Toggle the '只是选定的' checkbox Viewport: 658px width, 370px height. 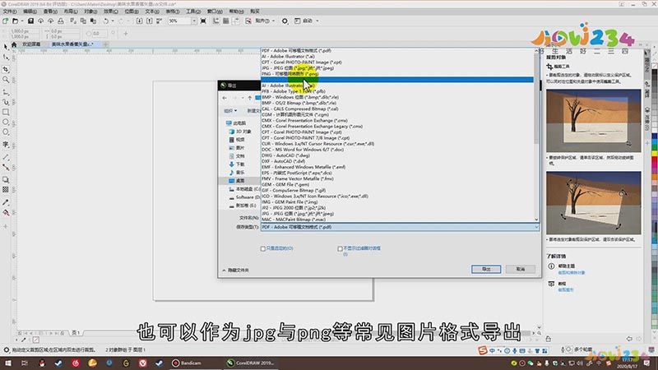point(263,249)
